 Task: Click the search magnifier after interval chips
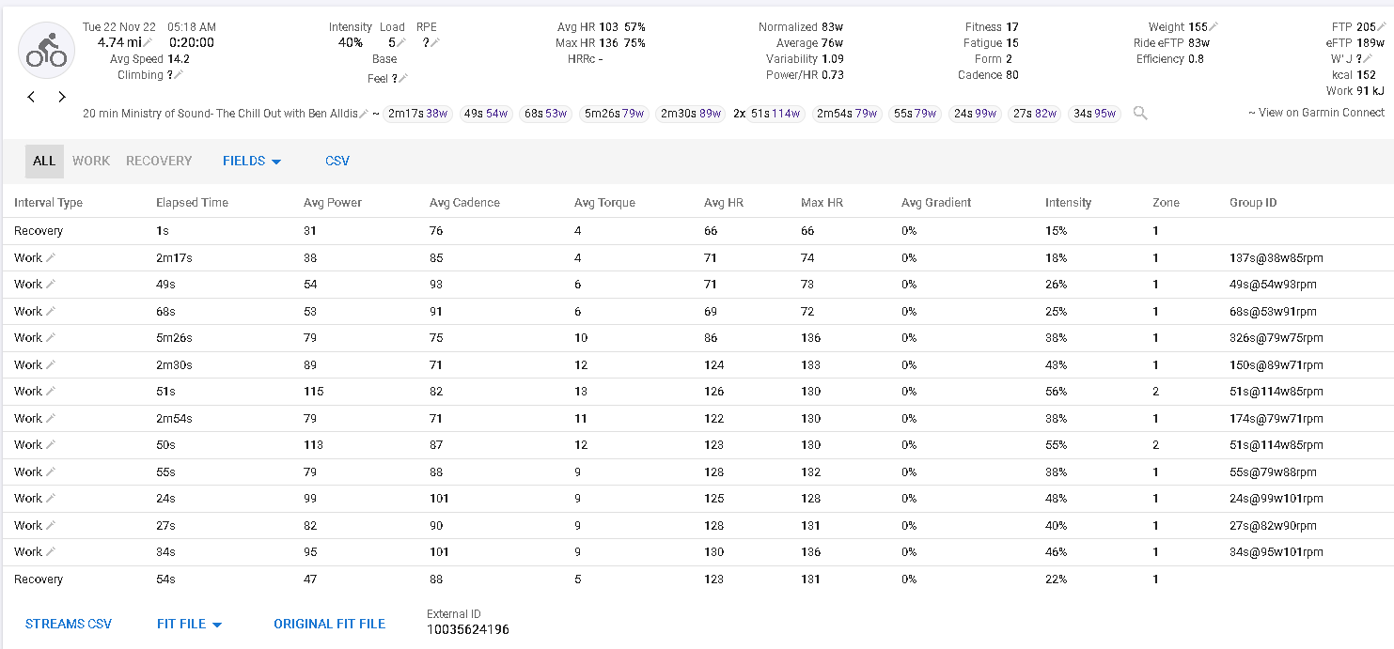click(x=1140, y=114)
